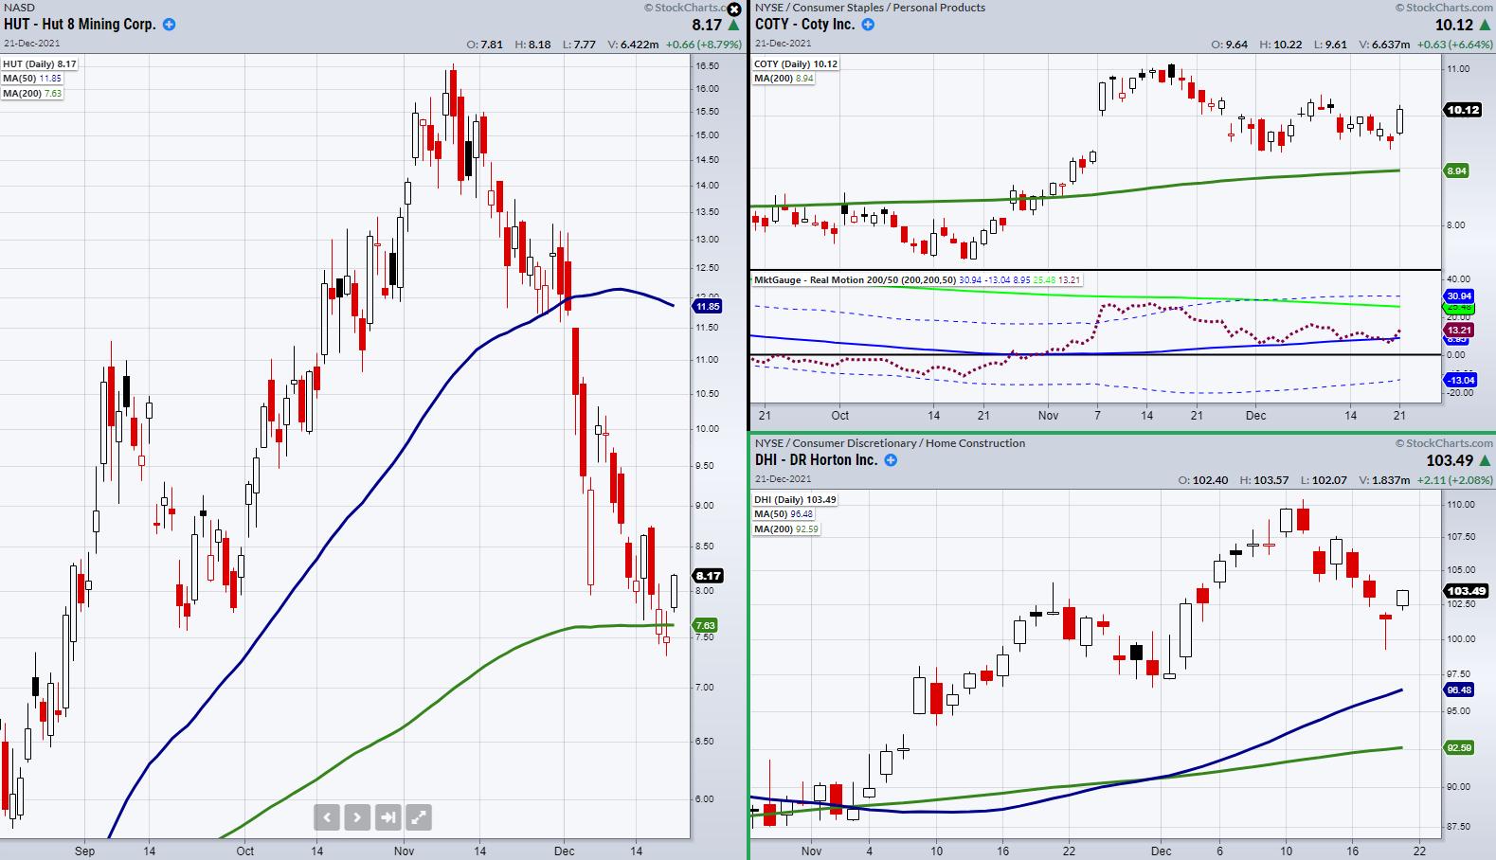Click the HUT (Daily) 8.17 legend label

(40, 64)
